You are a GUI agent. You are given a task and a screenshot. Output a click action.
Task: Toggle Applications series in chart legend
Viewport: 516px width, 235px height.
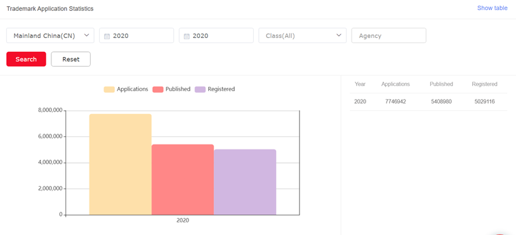click(x=126, y=89)
